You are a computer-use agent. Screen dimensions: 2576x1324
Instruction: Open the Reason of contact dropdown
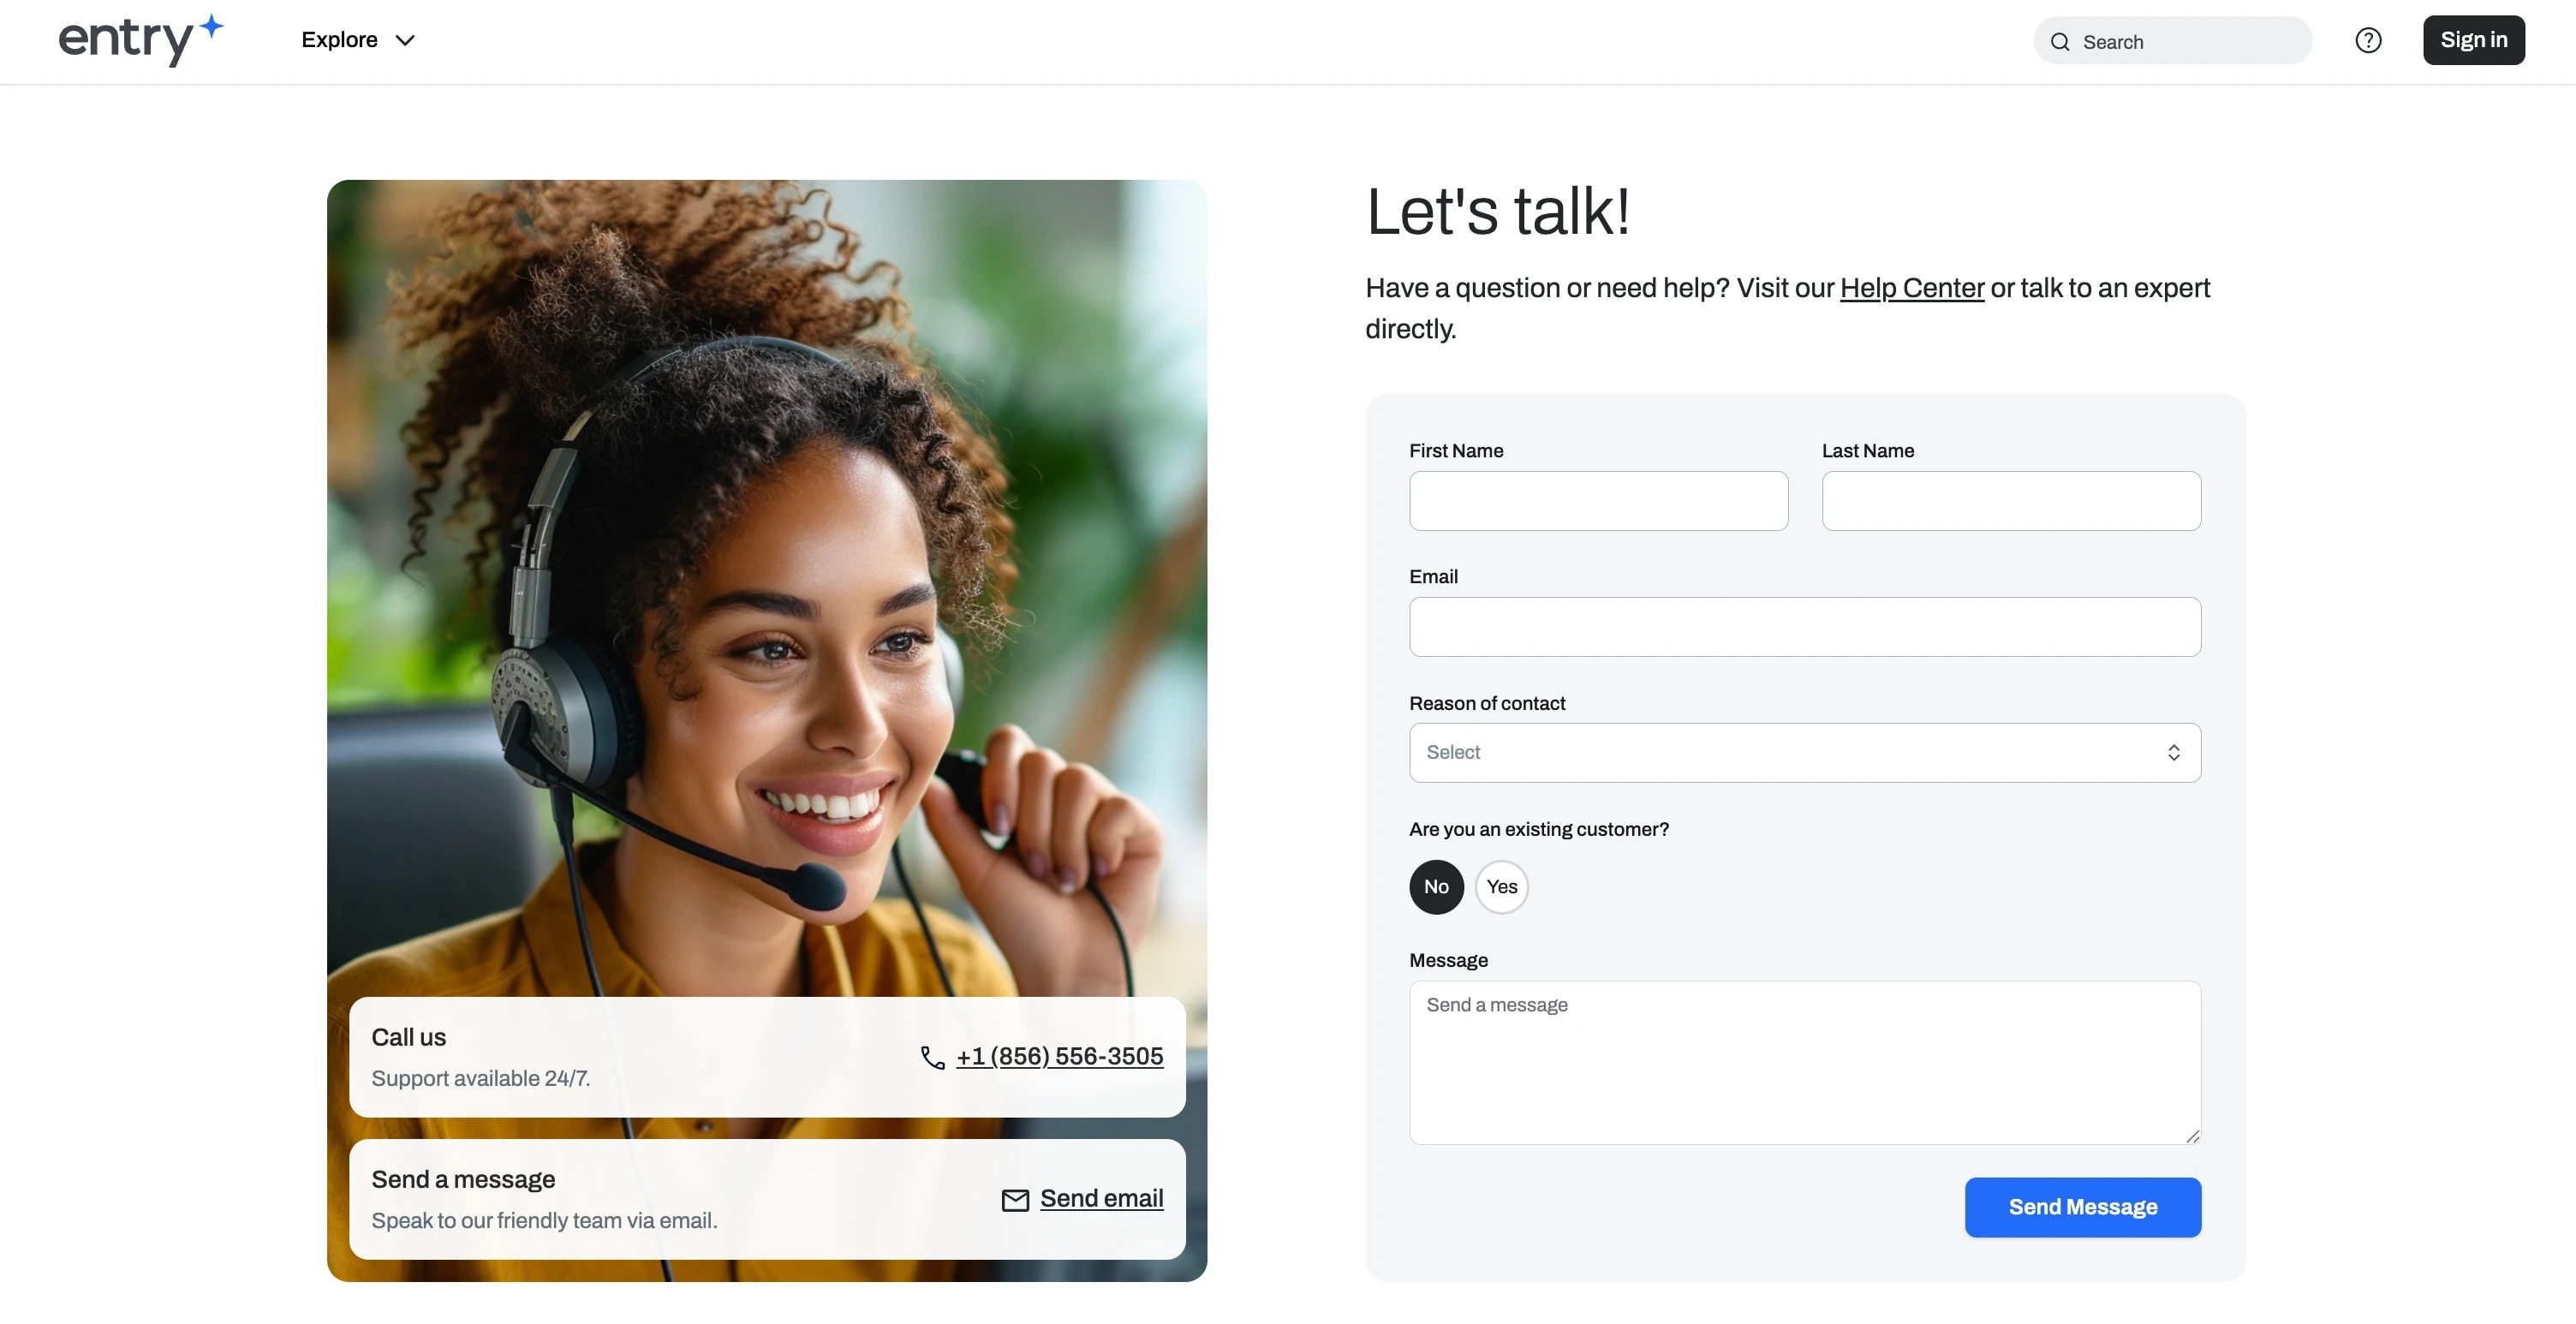(1805, 753)
